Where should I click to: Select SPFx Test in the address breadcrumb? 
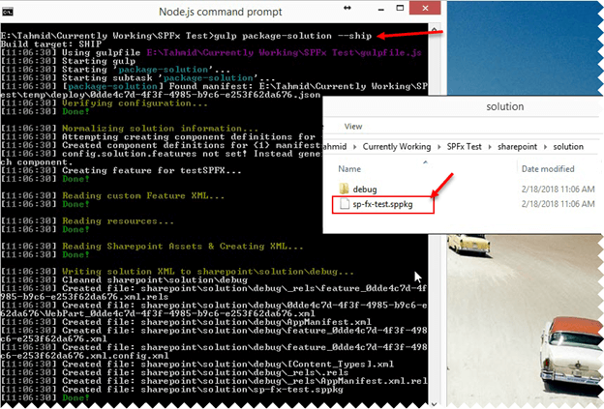pos(465,147)
